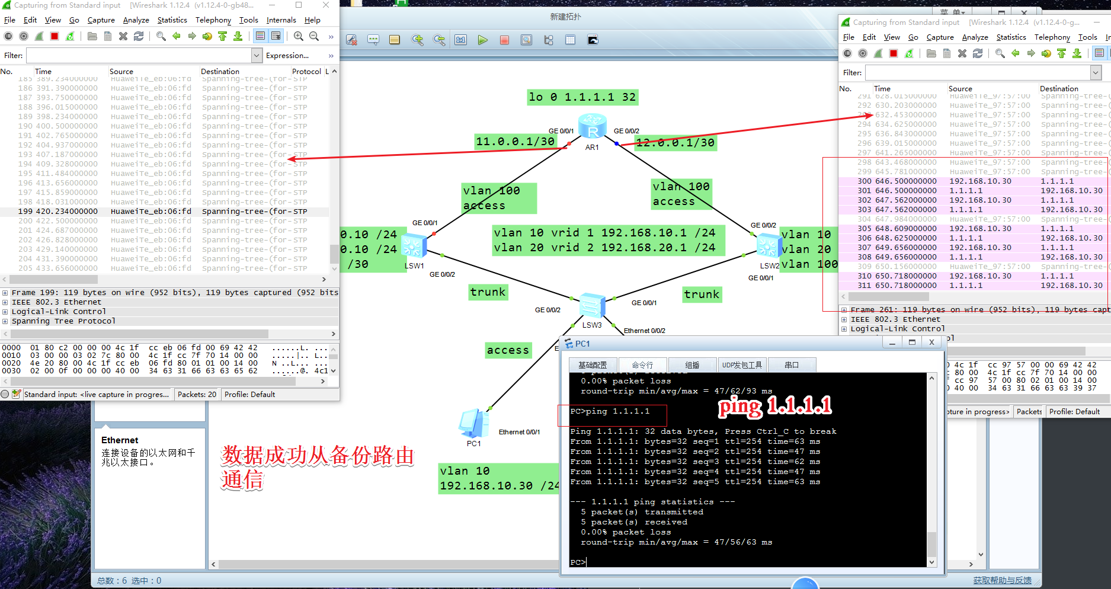Click eNSP table grid toolbar icon
The image size is (1111, 589).
(570, 40)
